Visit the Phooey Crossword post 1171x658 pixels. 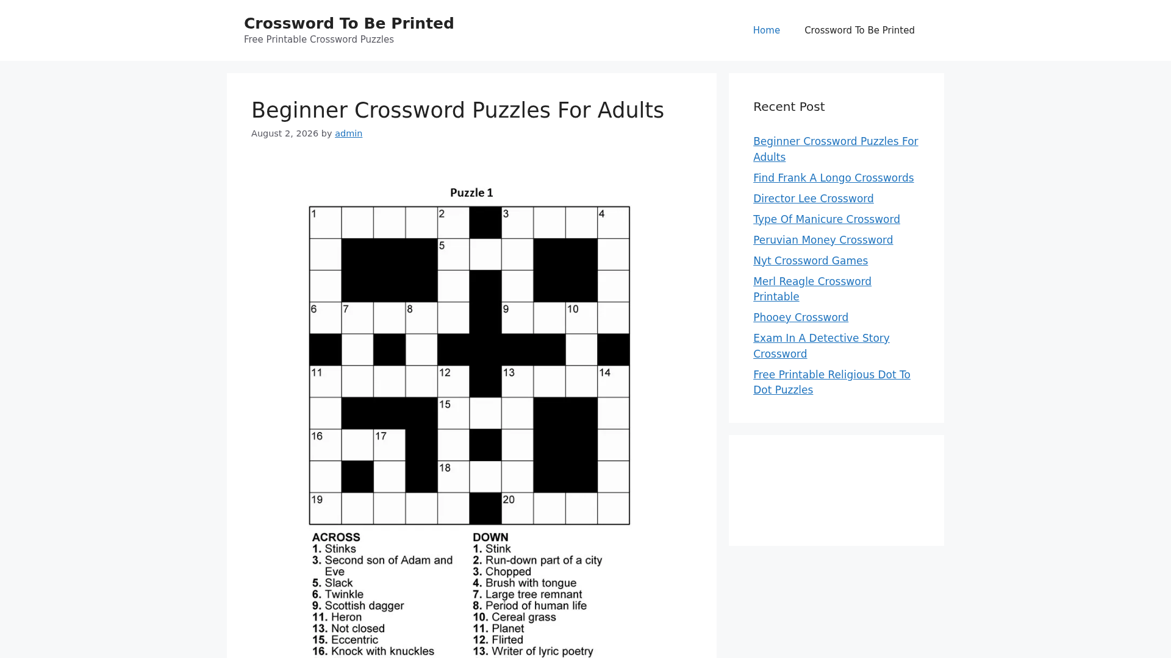[800, 317]
